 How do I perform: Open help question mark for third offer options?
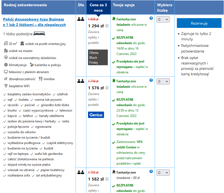151,171
